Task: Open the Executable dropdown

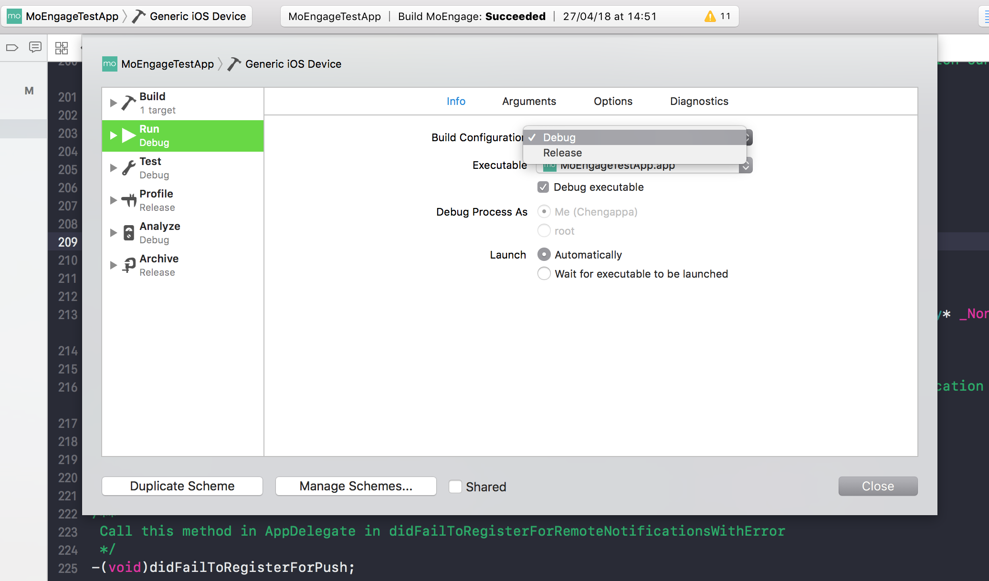Action: [746, 166]
